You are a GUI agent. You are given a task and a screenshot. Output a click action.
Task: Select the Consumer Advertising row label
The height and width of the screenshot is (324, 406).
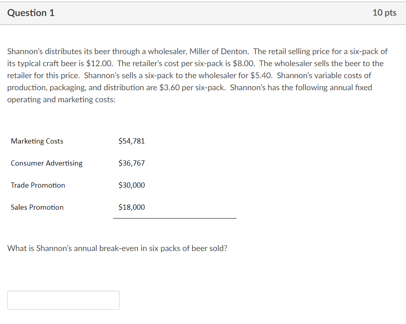47,163
